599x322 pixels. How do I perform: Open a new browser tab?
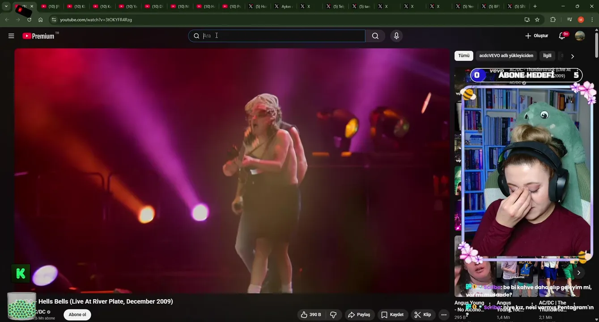(535, 6)
